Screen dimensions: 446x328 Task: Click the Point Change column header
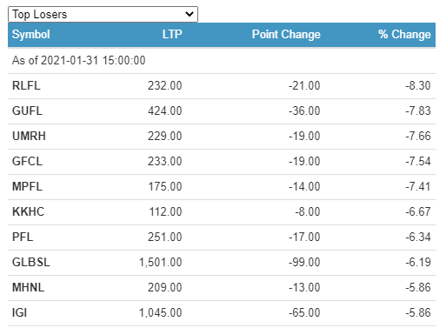click(x=286, y=35)
